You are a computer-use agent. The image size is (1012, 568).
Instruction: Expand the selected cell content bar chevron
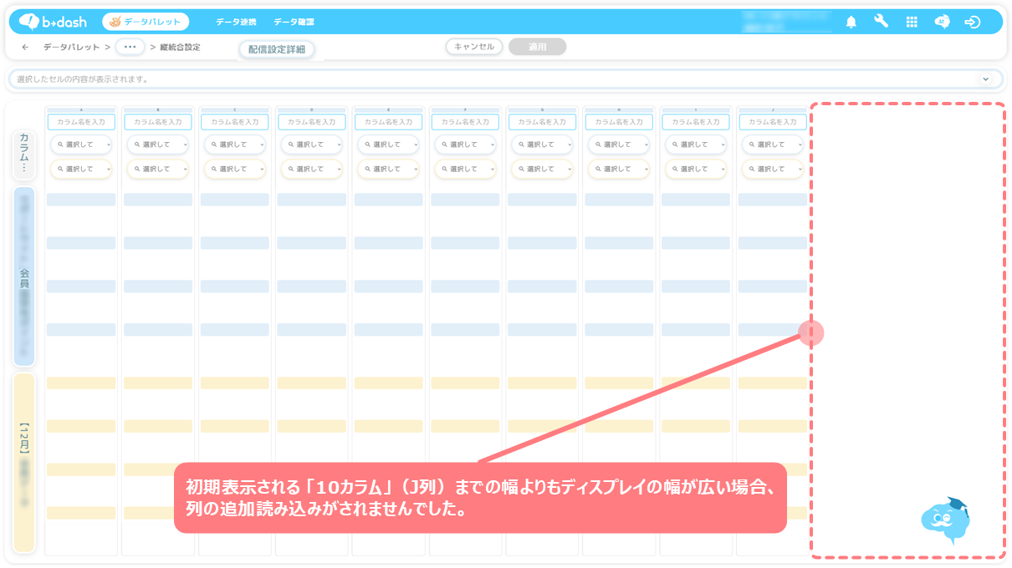(985, 79)
